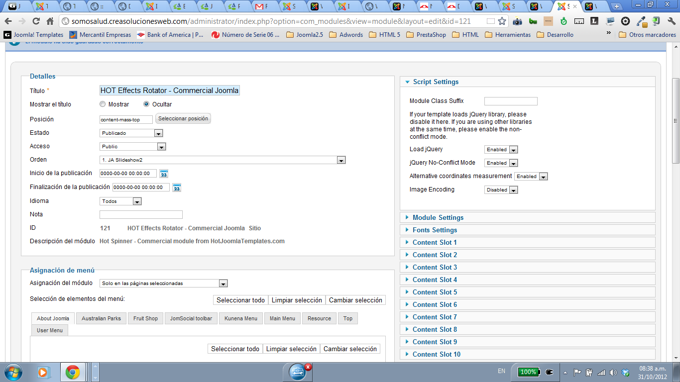Click the Nota input field
Image resolution: width=680 pixels, height=382 pixels.
point(141,215)
